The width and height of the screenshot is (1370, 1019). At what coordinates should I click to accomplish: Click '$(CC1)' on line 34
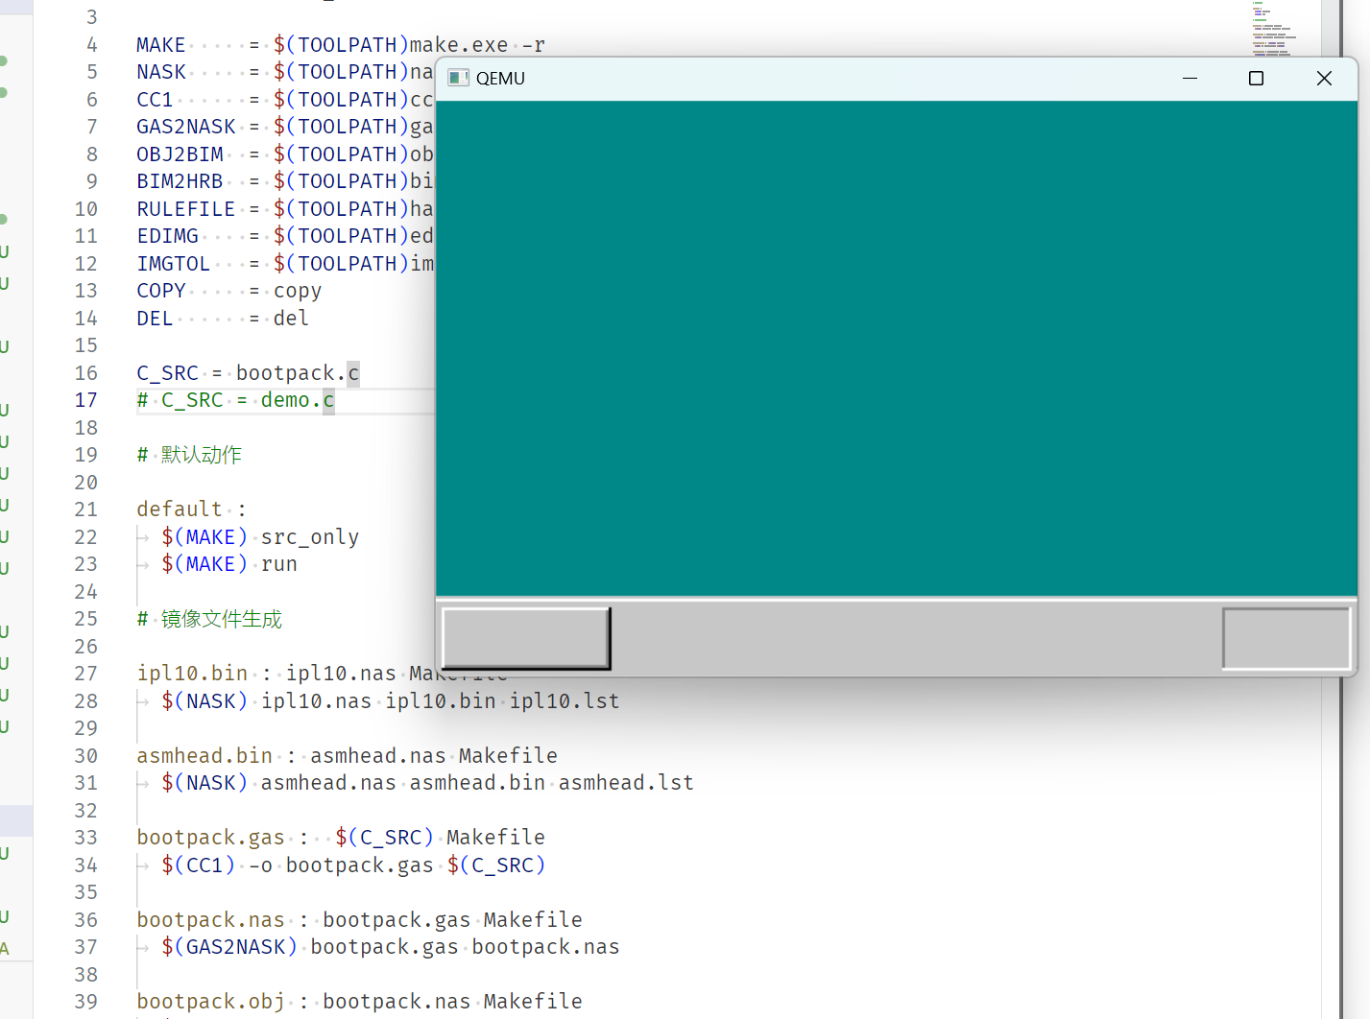click(x=199, y=865)
